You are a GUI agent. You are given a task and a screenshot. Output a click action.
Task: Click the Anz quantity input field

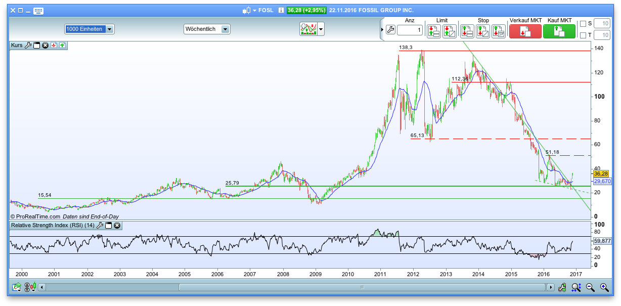point(410,30)
